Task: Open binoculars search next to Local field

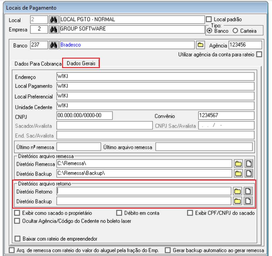Action: 54,20
